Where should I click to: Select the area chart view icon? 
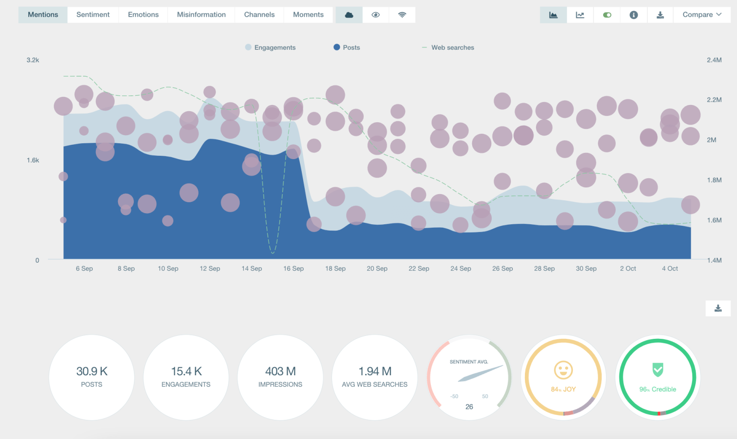point(553,15)
